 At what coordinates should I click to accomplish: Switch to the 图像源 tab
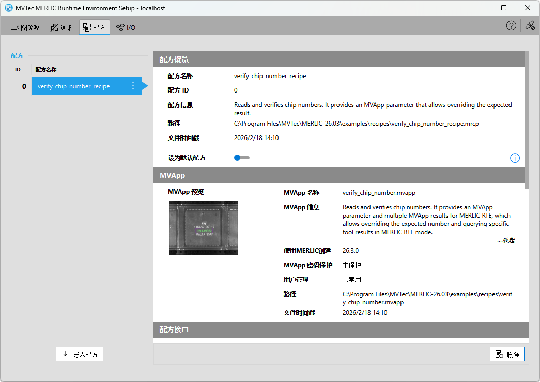(x=25, y=27)
